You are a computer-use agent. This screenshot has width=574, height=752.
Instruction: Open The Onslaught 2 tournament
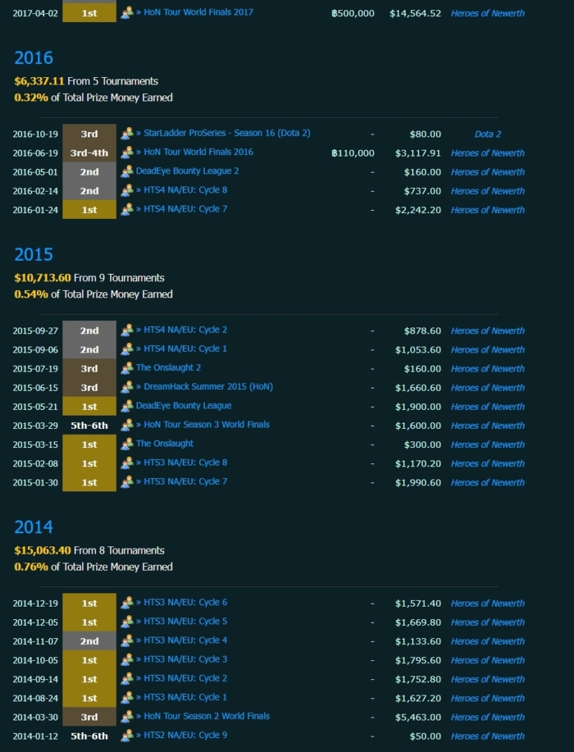pyautogui.click(x=168, y=367)
